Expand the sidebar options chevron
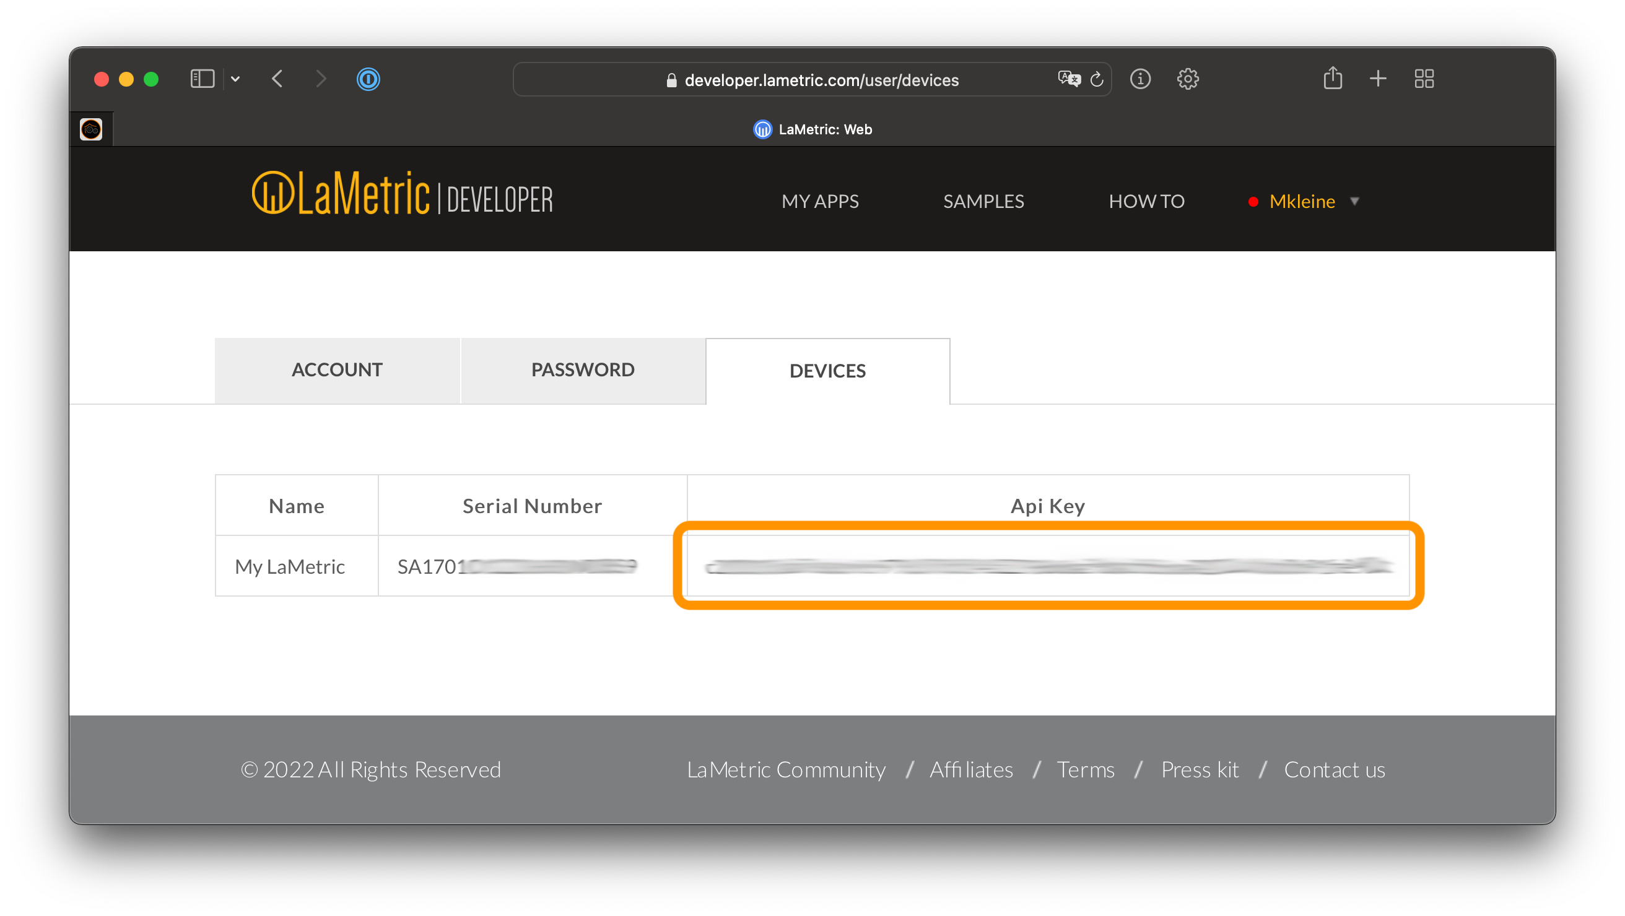Screen dimensions: 1625x916 click(235, 79)
